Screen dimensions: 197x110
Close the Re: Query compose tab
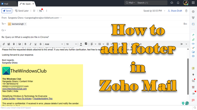point(33,4)
